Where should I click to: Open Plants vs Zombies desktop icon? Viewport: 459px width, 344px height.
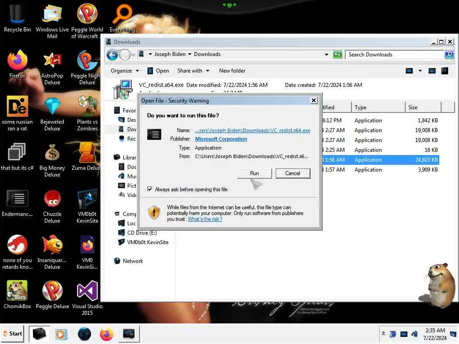point(87,113)
